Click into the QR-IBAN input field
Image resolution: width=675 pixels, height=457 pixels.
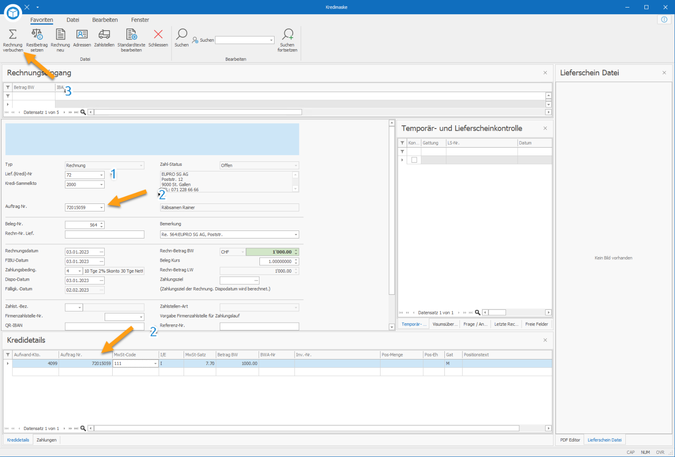click(105, 326)
